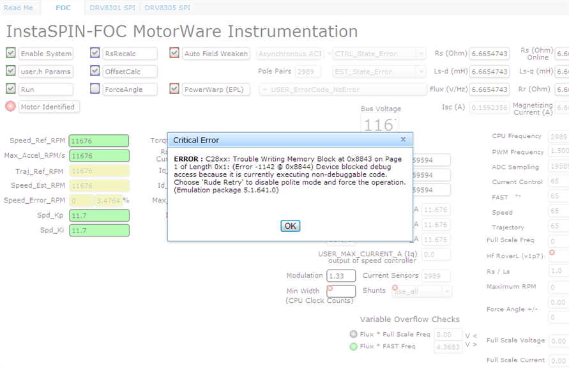Click the Modulation input box

coord(340,276)
